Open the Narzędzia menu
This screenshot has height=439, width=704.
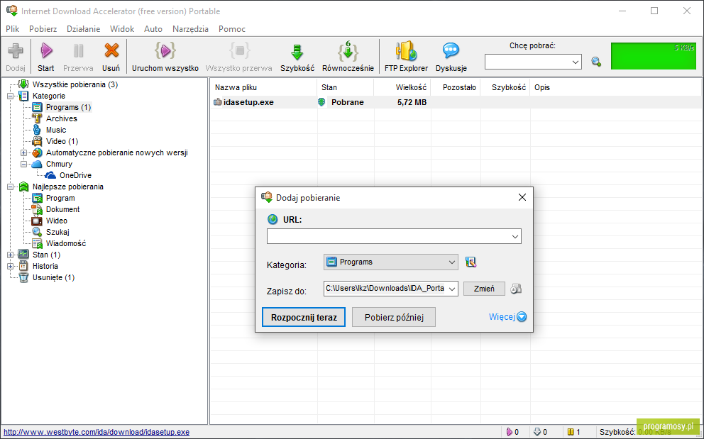coord(190,29)
